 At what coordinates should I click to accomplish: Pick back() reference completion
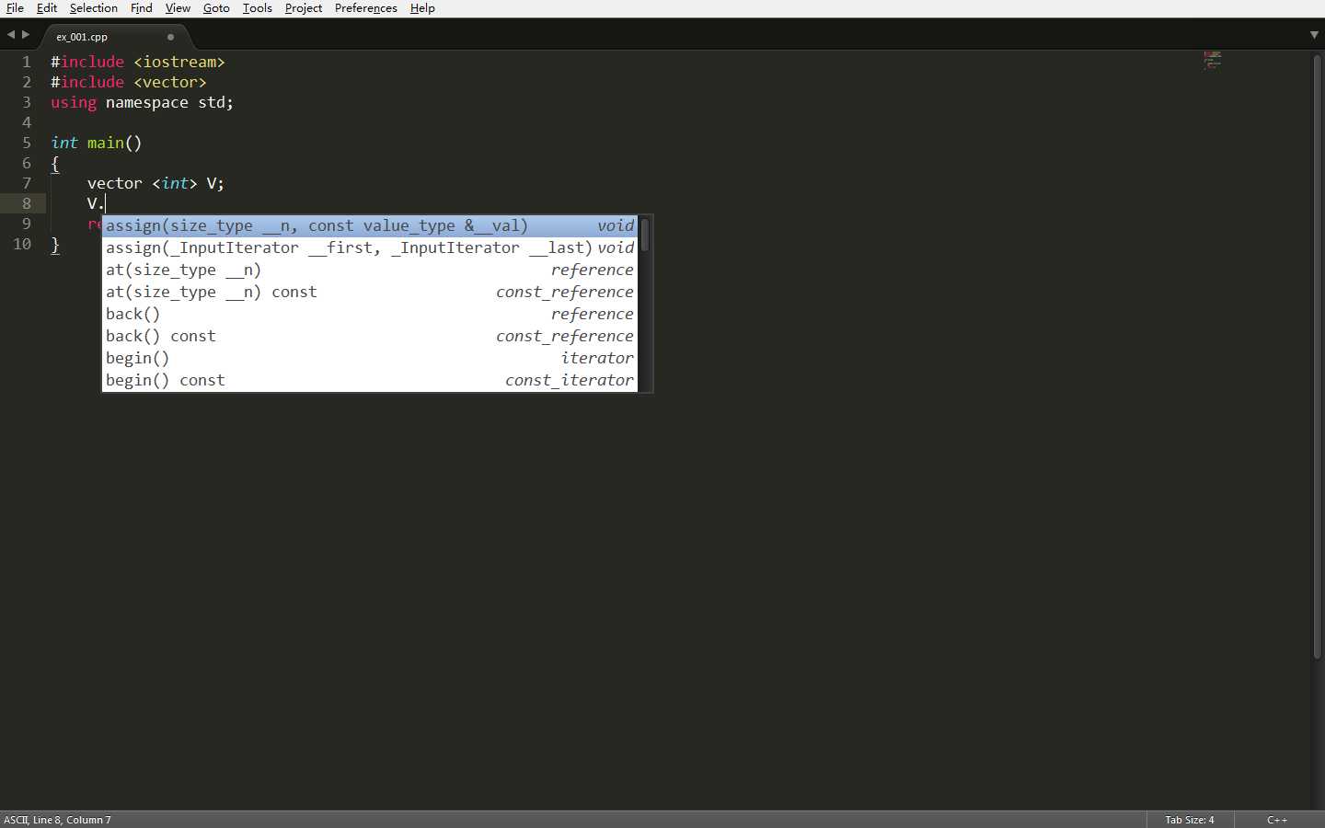pyautogui.click(x=370, y=314)
